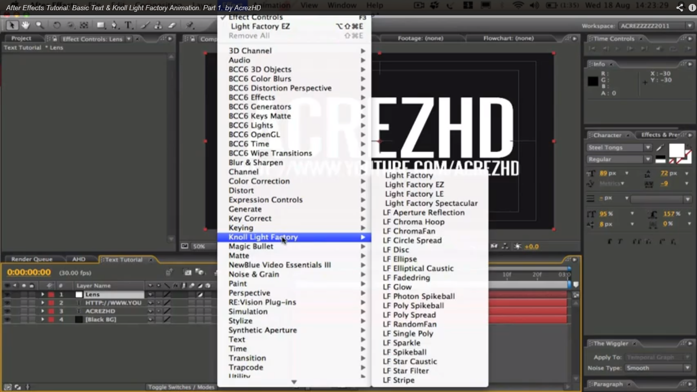This screenshot has height=392, width=697.
Task: Open the 50% magnification dropdown
Action: click(x=203, y=246)
